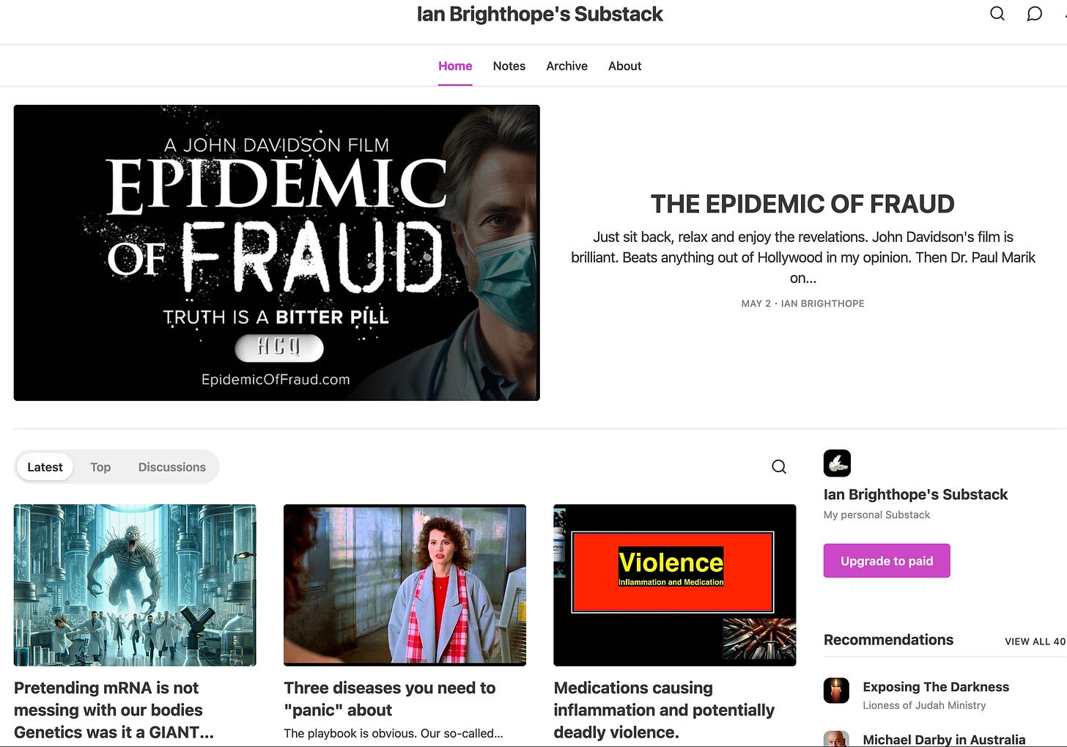The width and height of the screenshot is (1067, 747).
Task: Open the Archive tab
Action: tap(566, 66)
